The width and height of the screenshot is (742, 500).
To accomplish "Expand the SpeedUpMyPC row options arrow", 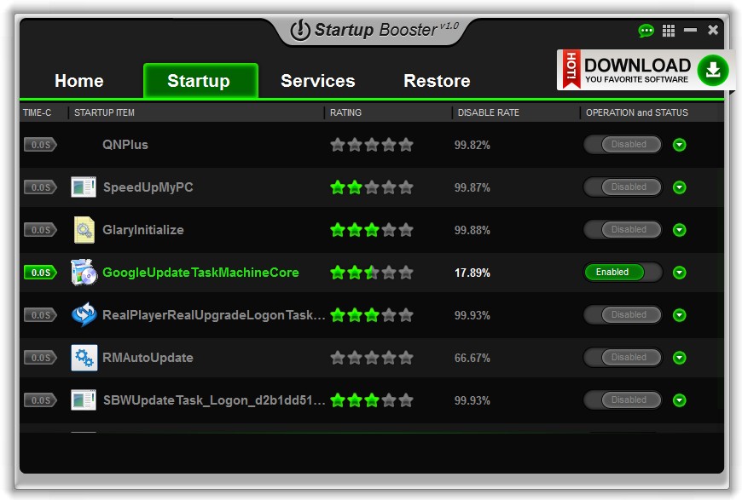I will point(680,187).
